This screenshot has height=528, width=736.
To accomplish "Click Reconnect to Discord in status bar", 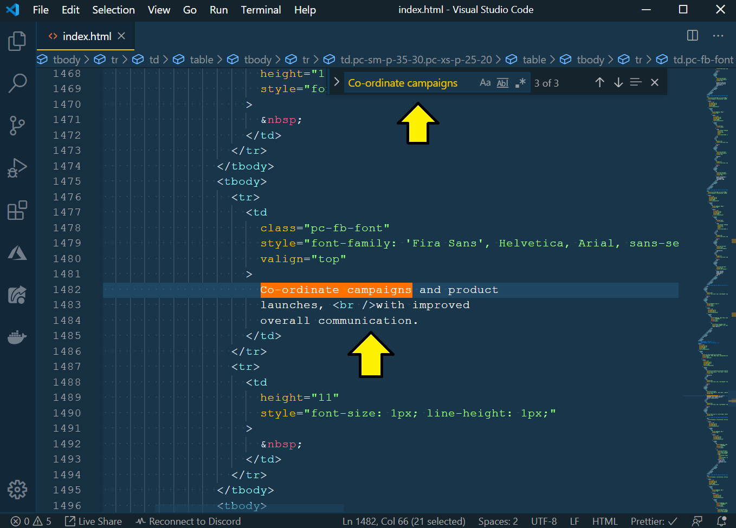I will point(188,521).
